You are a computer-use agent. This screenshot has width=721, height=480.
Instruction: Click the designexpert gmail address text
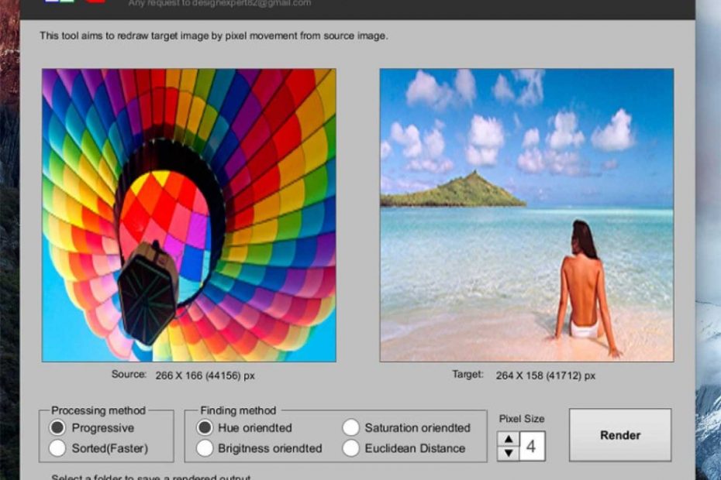pos(219,3)
